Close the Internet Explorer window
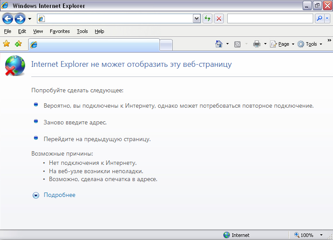Viewport: 333px width, 240px height. (x=327, y=6)
